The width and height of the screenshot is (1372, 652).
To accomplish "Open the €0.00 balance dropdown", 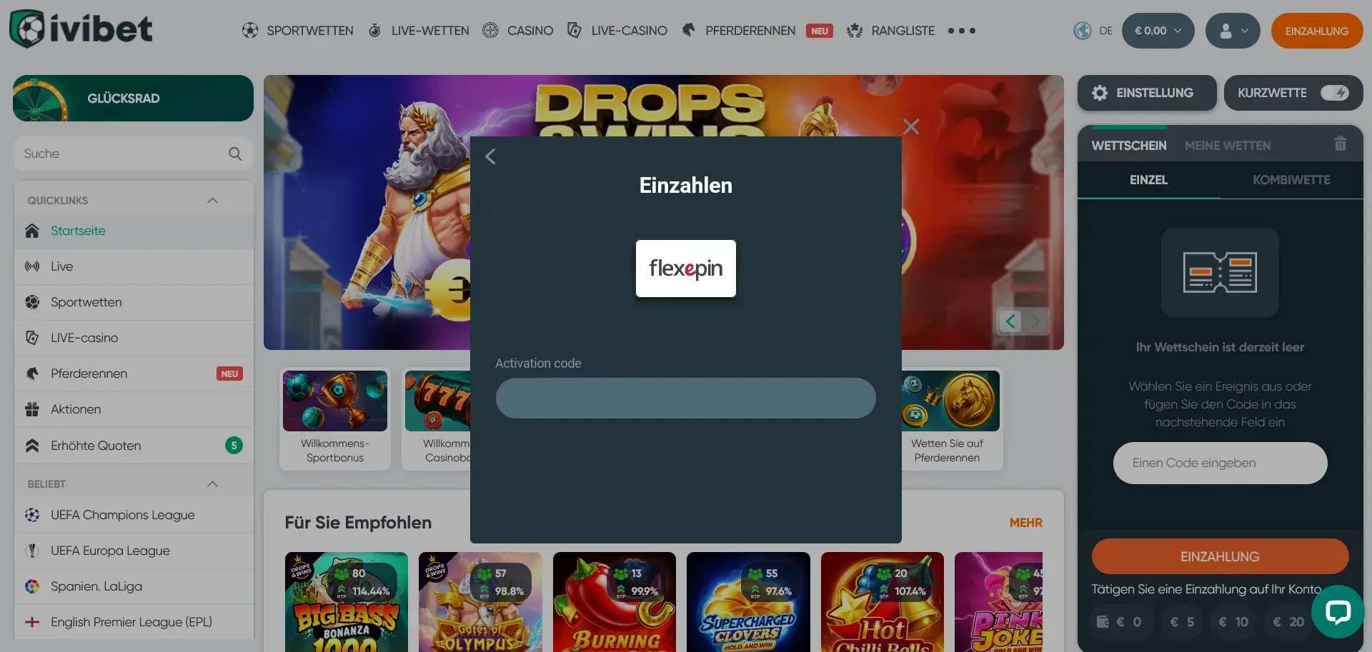I will (x=1158, y=31).
